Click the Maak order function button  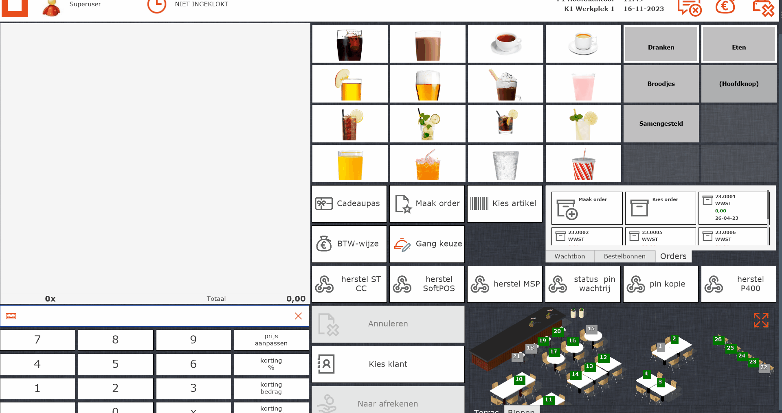pos(427,204)
